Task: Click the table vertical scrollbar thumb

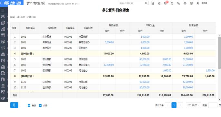Action: 219,53
